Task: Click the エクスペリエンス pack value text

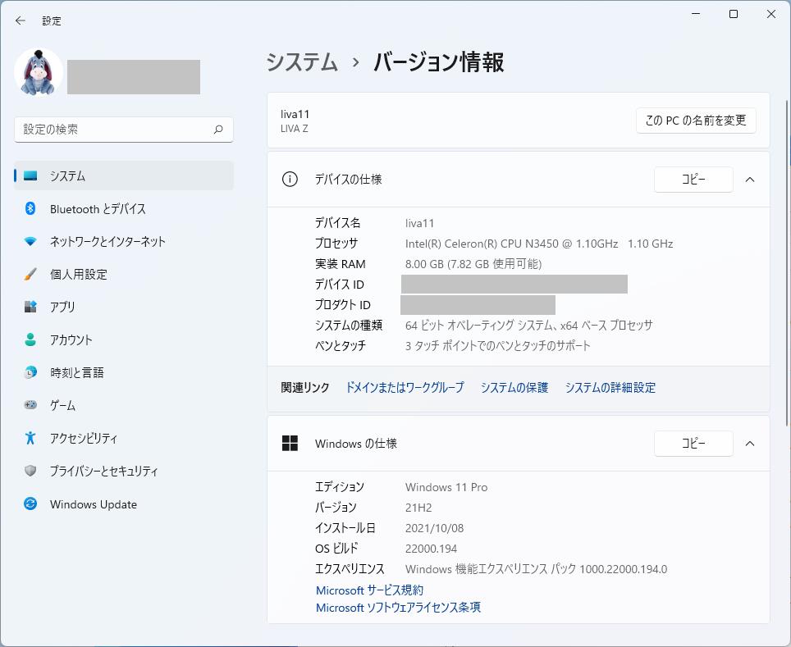Action: tap(536, 569)
